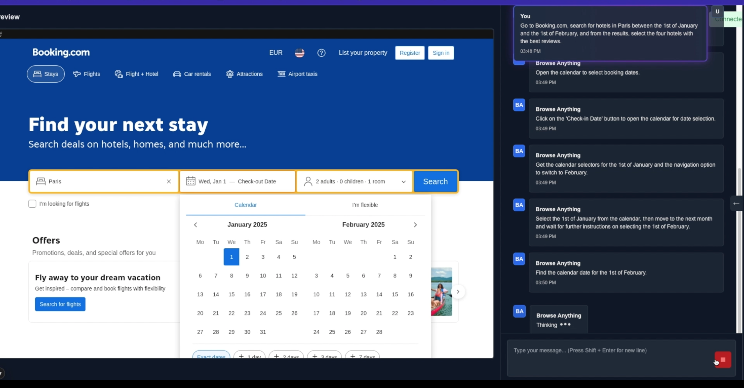The image size is (744, 388).
Task: Click the red stop button in chat
Action: tap(723, 359)
